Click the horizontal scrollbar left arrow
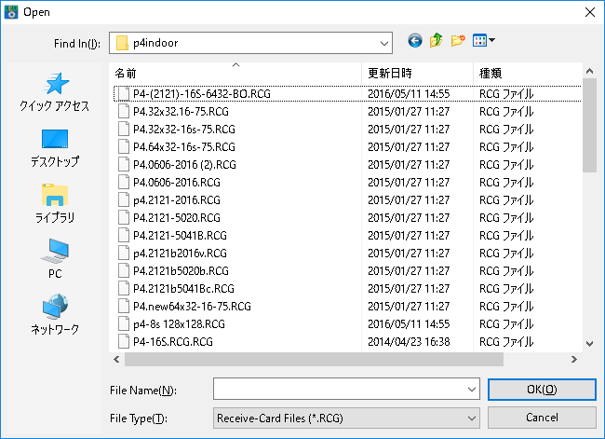 click(116, 360)
